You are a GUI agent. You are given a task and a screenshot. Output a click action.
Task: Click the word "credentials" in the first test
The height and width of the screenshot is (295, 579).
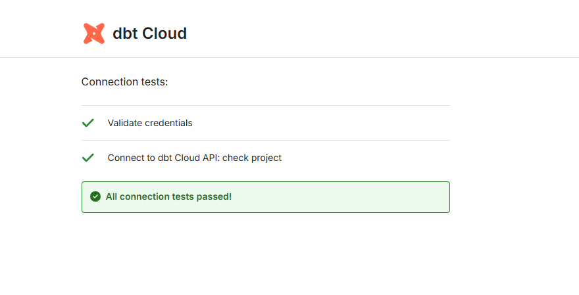(169, 123)
